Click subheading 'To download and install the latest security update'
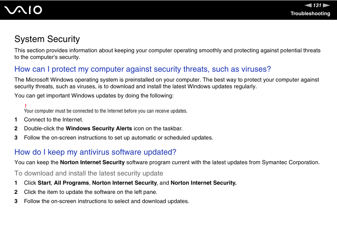The height and width of the screenshot is (238, 337). point(89,173)
